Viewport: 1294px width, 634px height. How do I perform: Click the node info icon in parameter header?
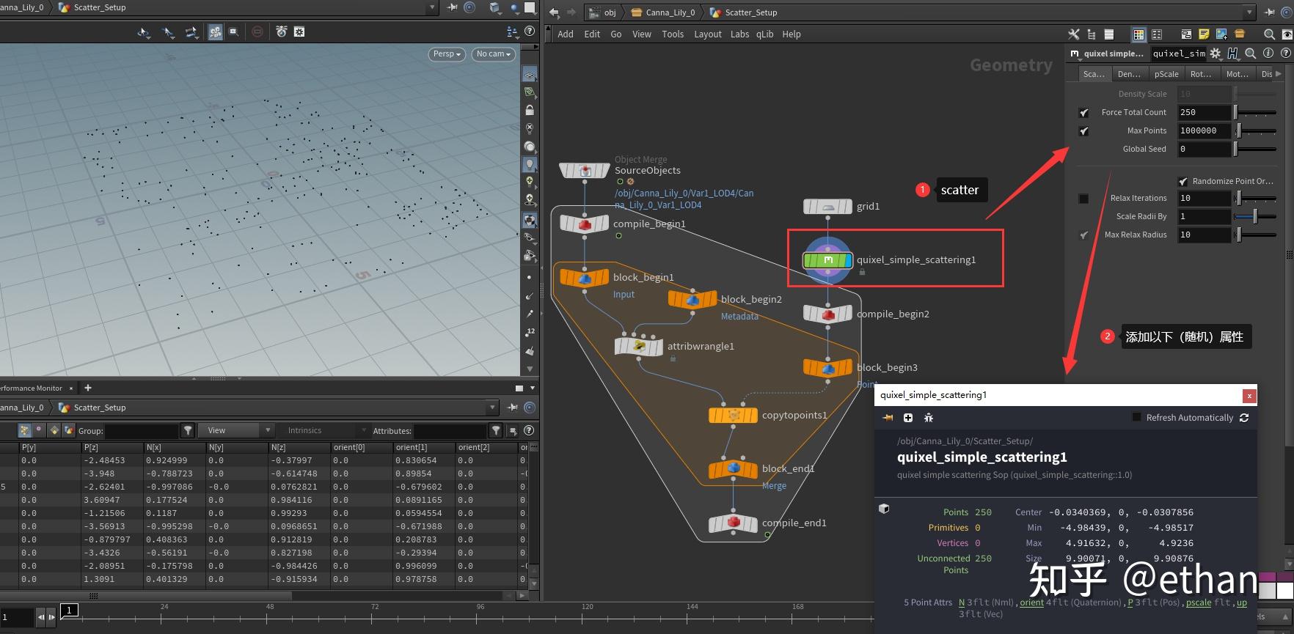pyautogui.click(x=1268, y=54)
